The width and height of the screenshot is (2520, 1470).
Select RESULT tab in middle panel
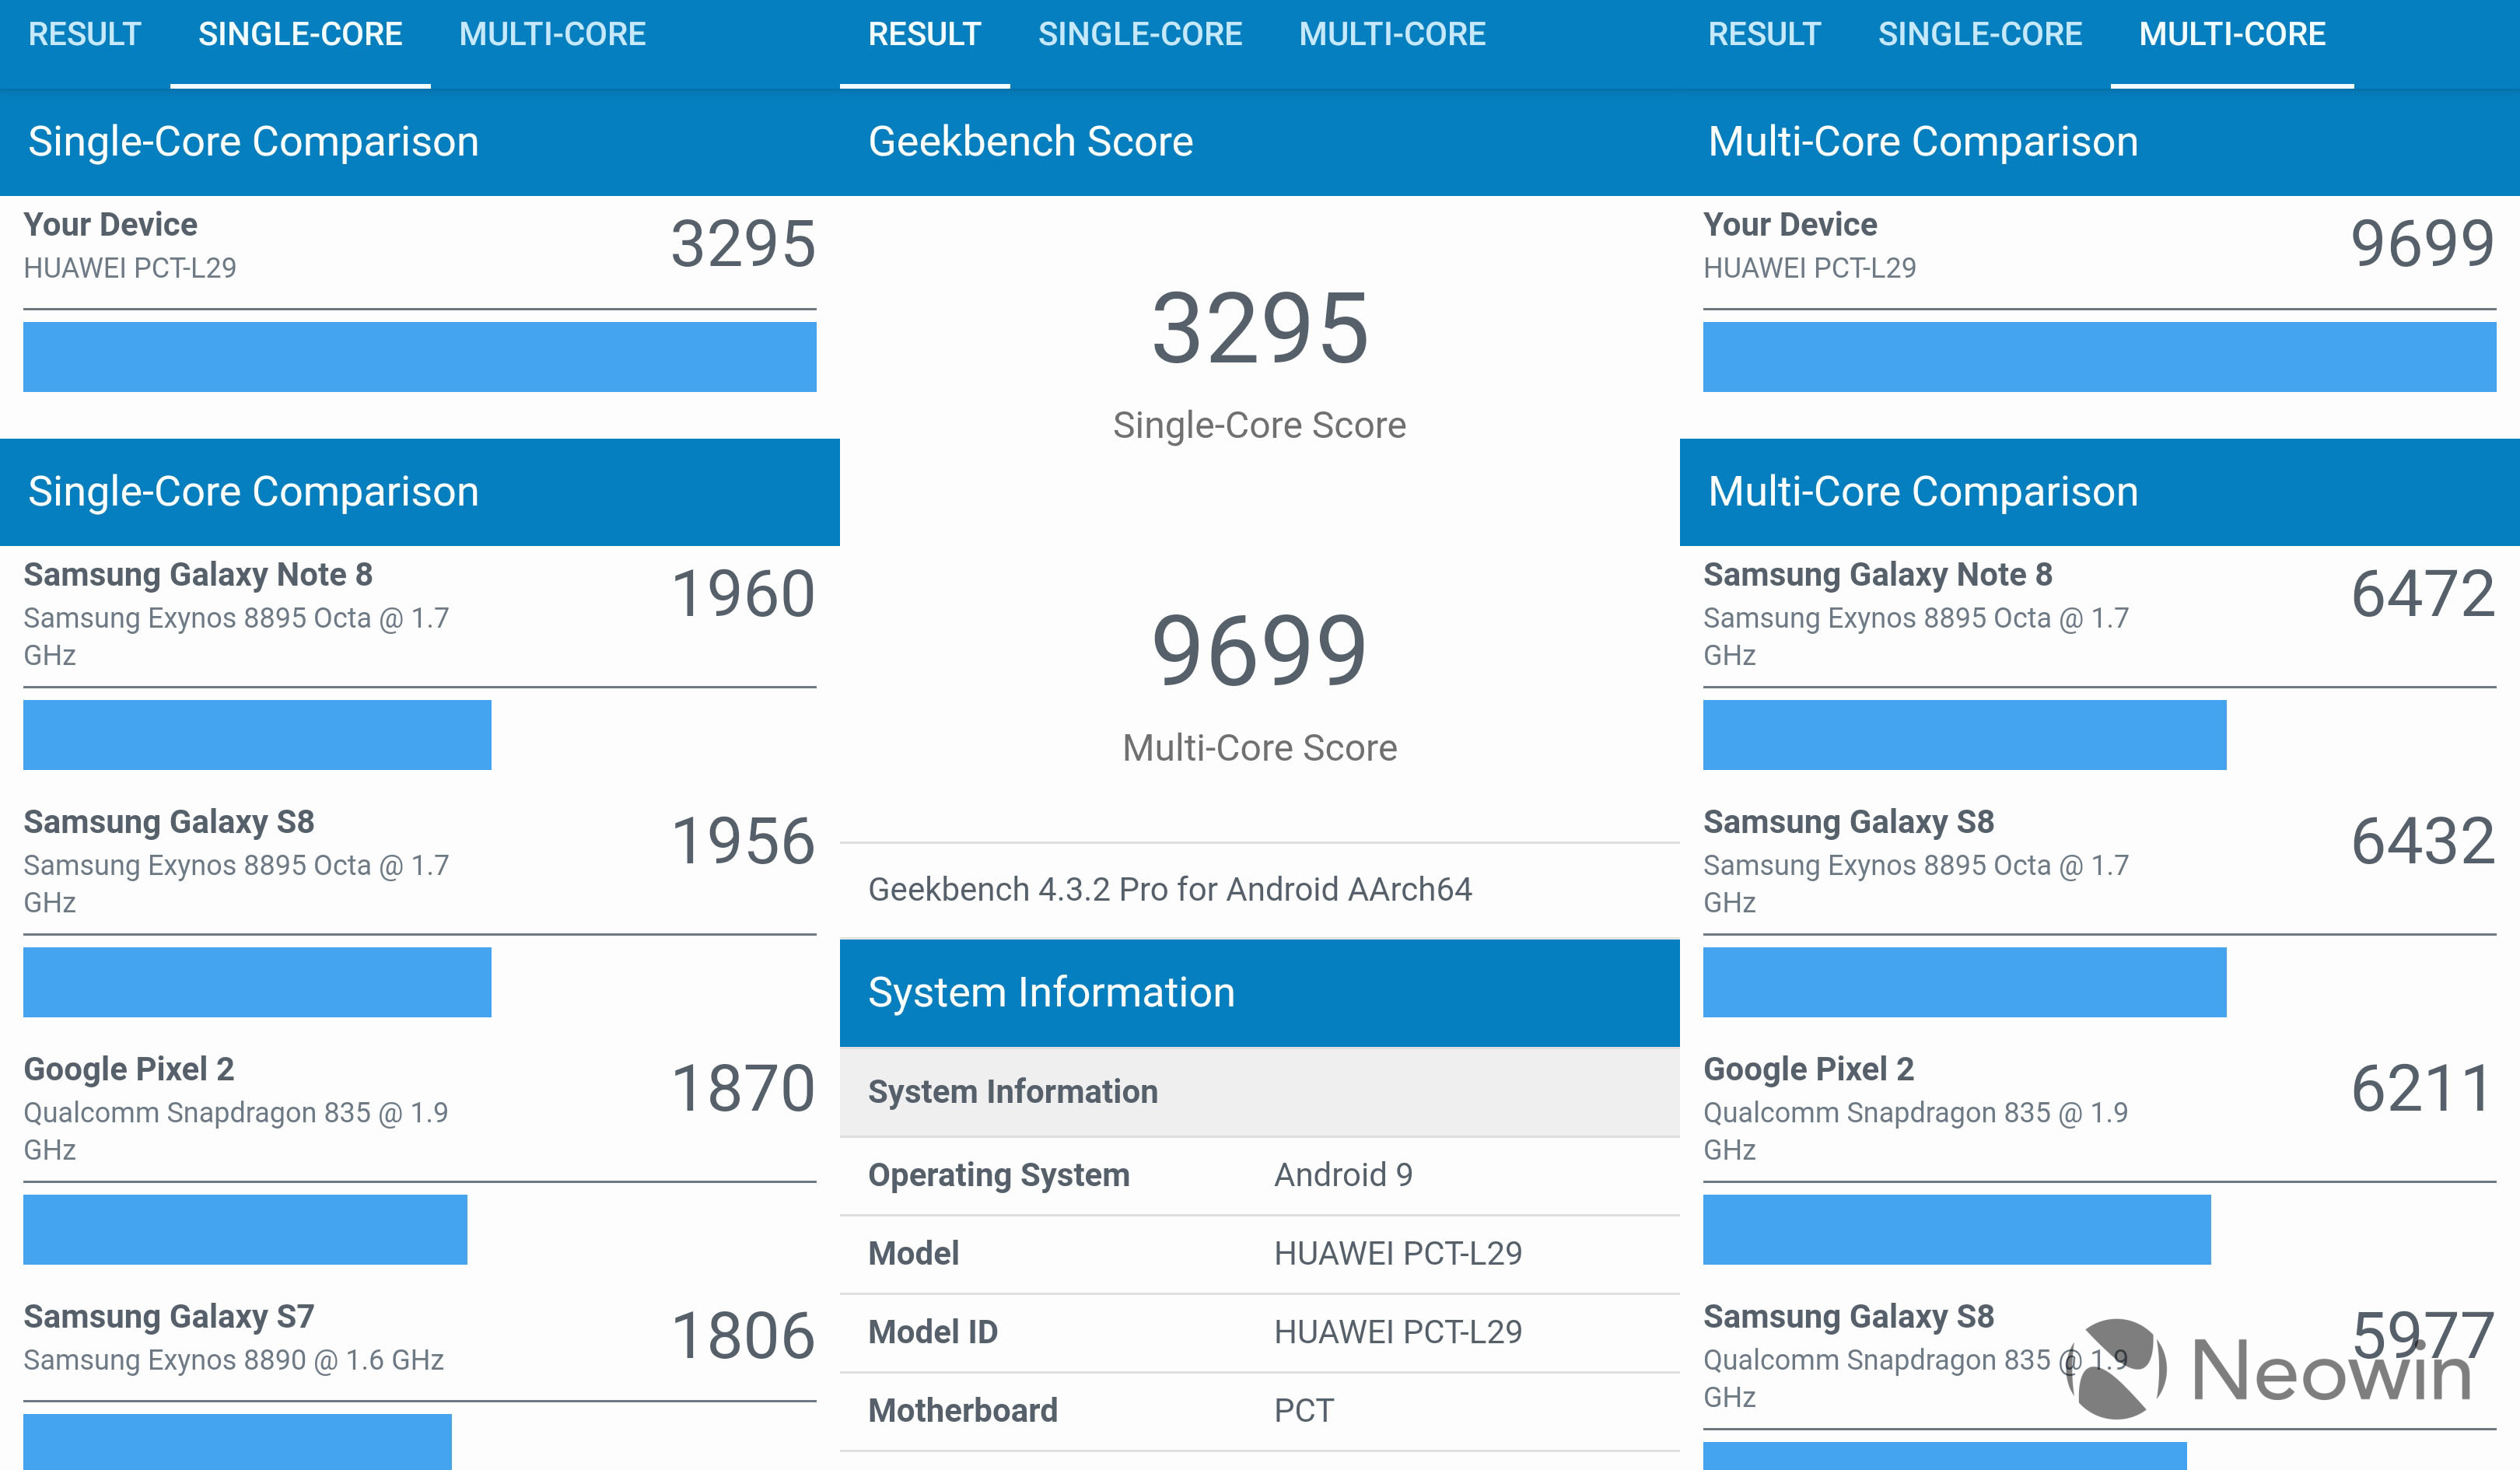click(924, 35)
